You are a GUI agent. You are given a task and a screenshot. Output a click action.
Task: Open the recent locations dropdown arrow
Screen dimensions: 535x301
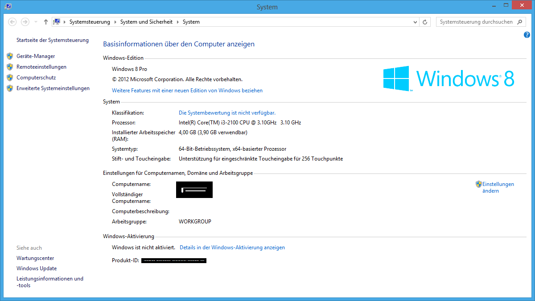36,22
